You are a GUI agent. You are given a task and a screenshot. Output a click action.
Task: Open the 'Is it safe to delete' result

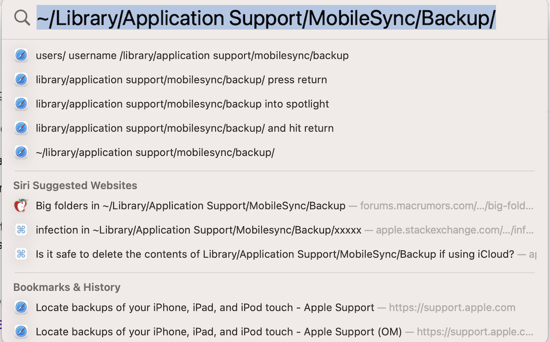[275, 254]
